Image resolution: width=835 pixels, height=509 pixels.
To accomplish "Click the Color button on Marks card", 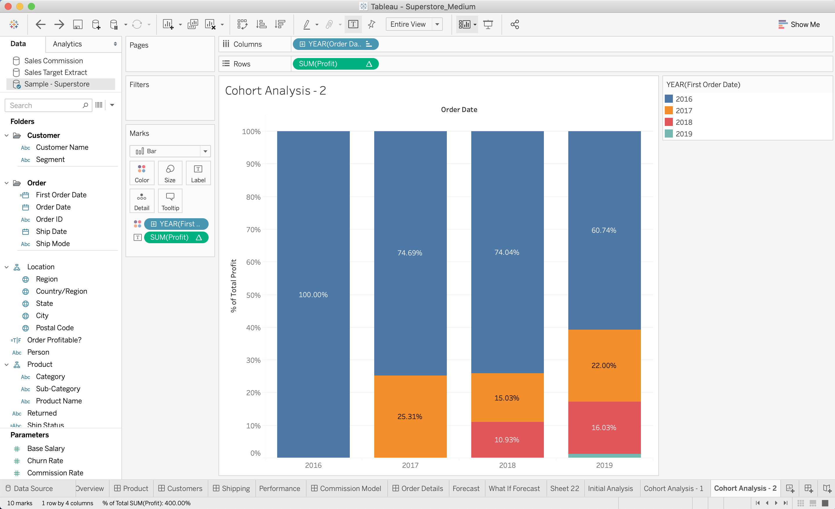I will 142,173.
